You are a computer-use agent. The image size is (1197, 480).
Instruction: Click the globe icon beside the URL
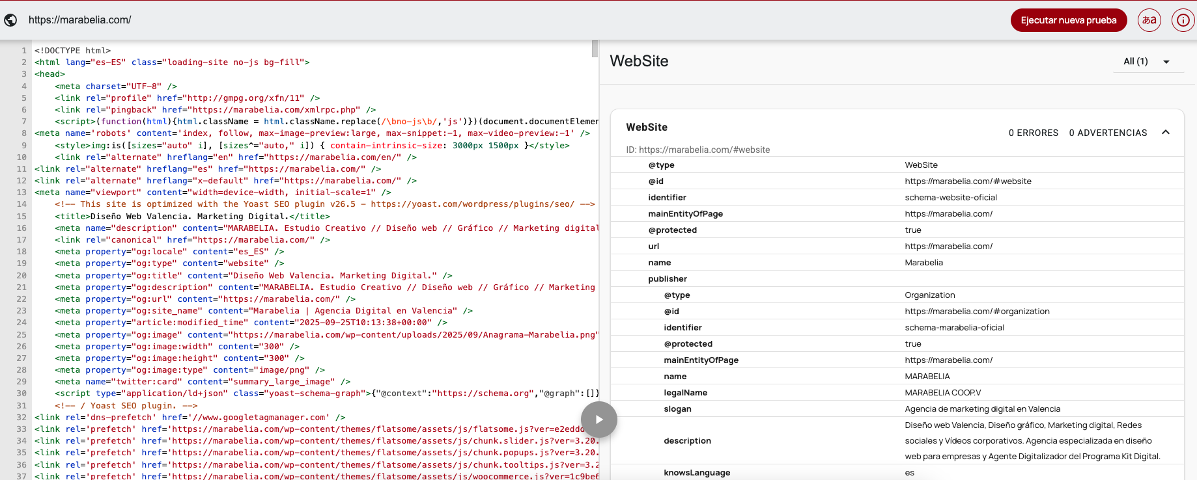pyautogui.click(x=10, y=20)
